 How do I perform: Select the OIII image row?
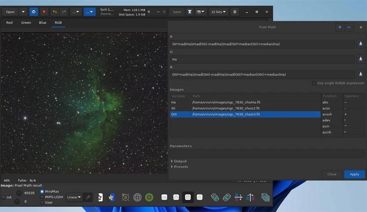click(x=245, y=114)
